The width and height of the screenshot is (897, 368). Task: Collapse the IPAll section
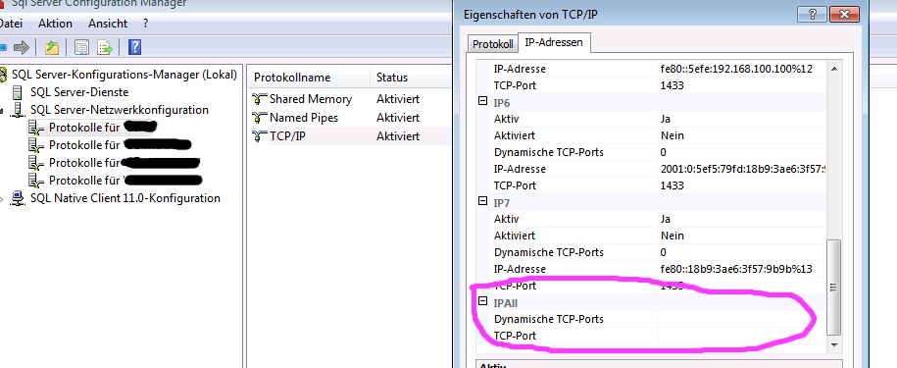(482, 301)
